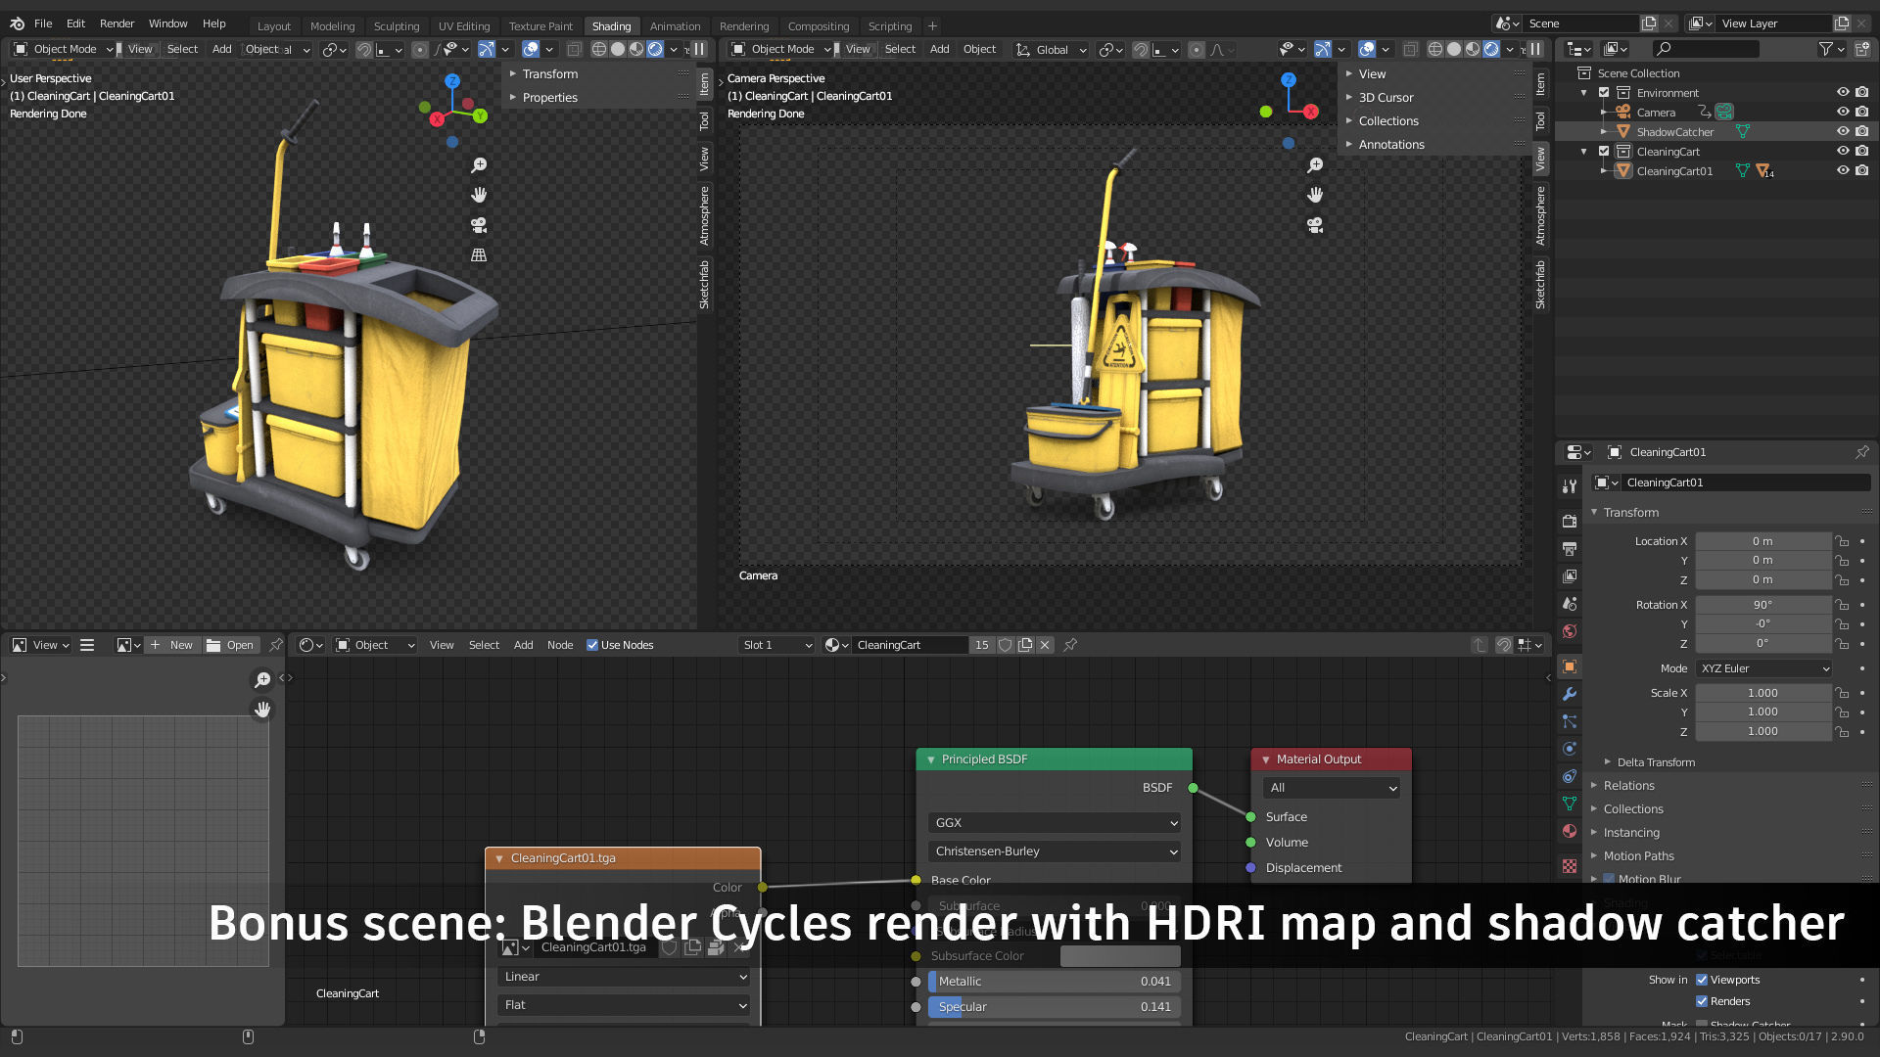Open the Particle properties tab icon
Image resolution: width=1880 pixels, height=1057 pixels.
pyautogui.click(x=1570, y=721)
